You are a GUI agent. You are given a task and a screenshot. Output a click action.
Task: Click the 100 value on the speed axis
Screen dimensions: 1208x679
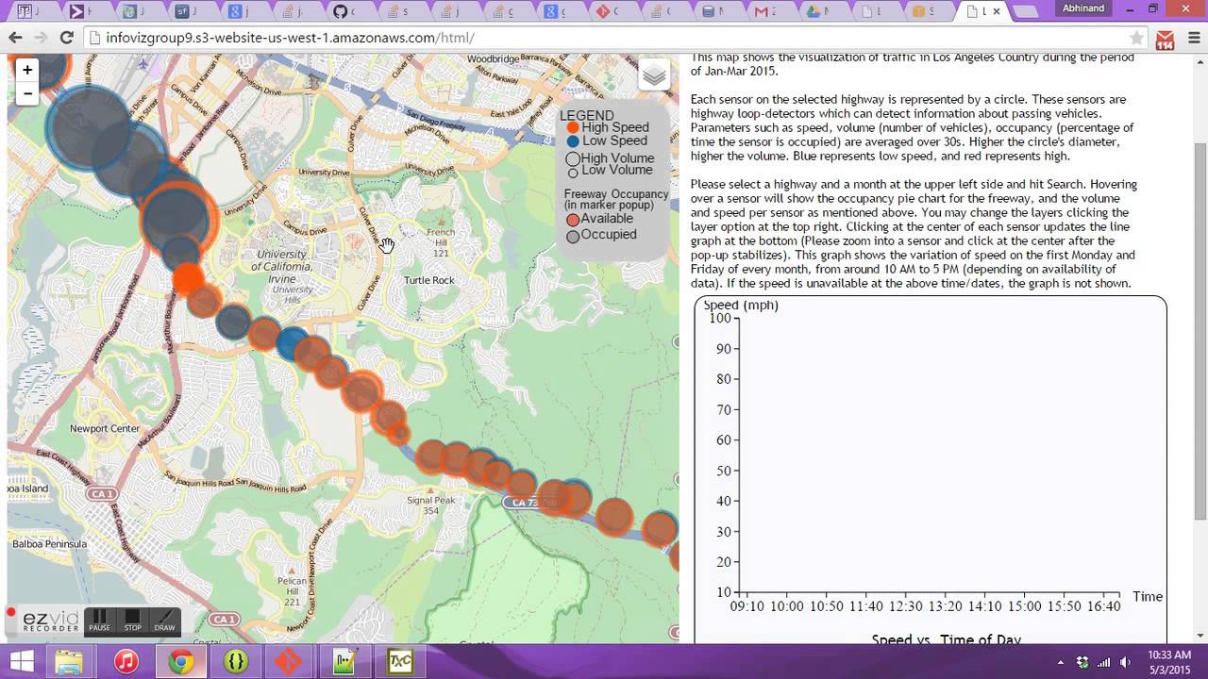pyautogui.click(x=720, y=318)
